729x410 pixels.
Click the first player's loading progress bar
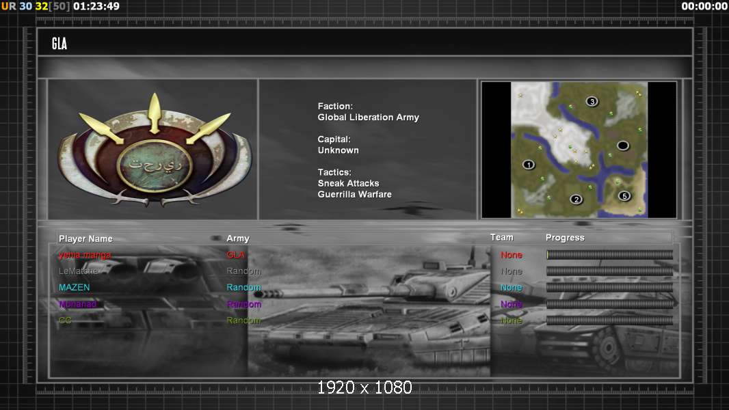pyautogui.click(x=609, y=255)
